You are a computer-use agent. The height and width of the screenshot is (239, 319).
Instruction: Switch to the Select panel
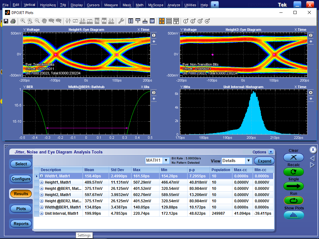click(x=21, y=164)
